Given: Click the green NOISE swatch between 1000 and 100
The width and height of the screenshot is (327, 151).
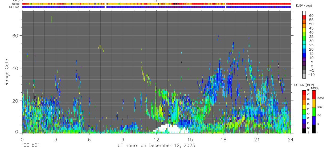Looking at the screenshot, I should 314,112.
